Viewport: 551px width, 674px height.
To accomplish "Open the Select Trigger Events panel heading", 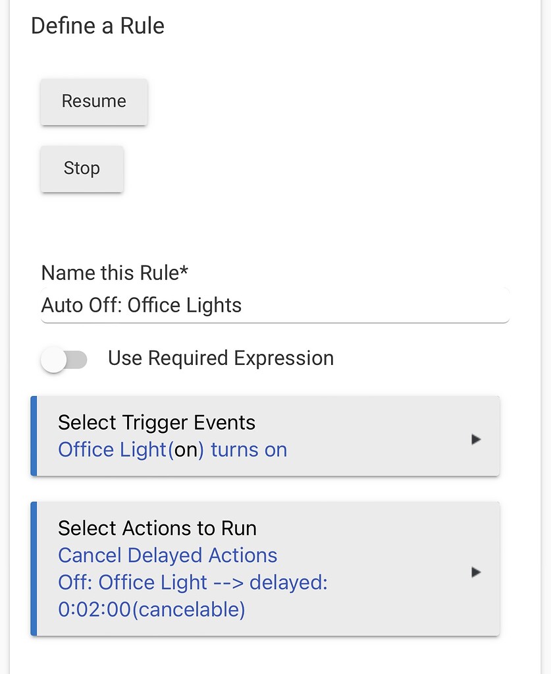I will tap(156, 422).
